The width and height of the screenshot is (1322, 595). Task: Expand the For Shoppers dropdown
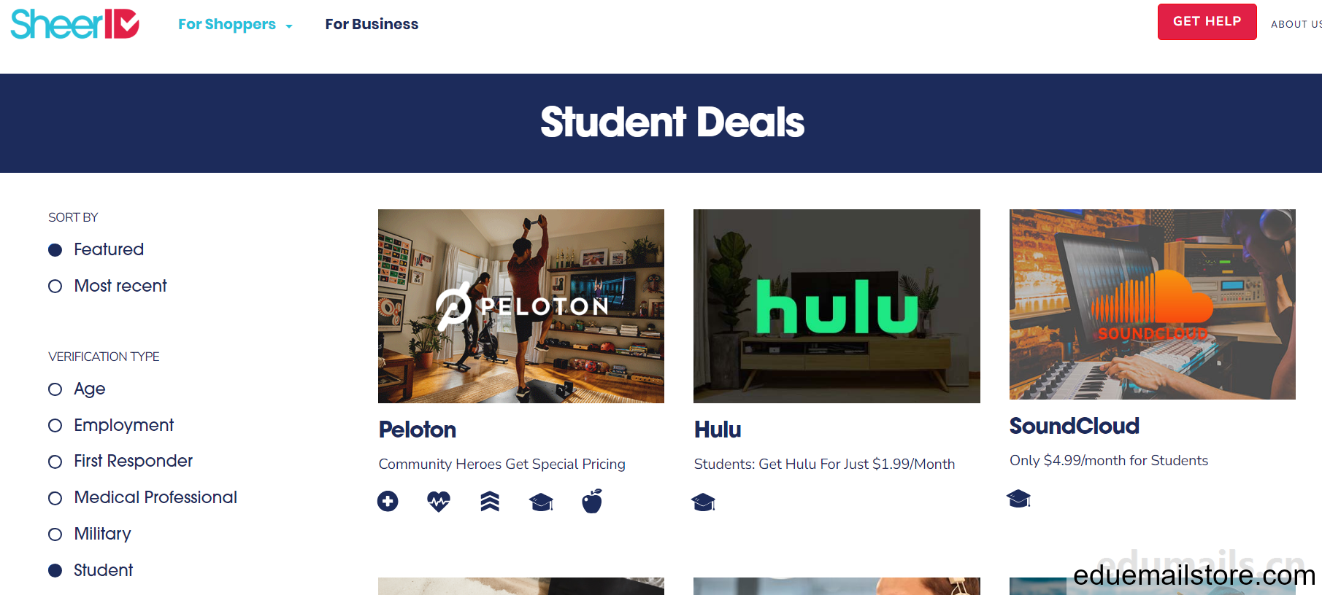coord(235,25)
